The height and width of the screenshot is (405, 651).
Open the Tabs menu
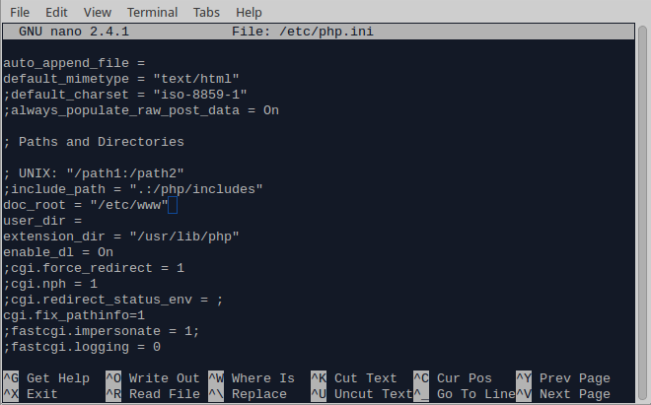(x=206, y=13)
